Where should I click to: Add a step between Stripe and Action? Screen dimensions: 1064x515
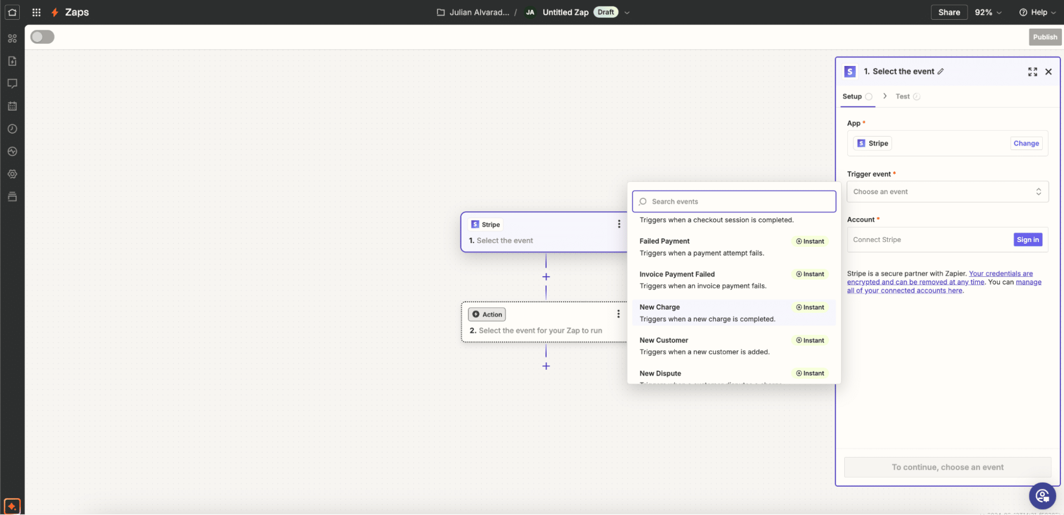click(x=546, y=277)
